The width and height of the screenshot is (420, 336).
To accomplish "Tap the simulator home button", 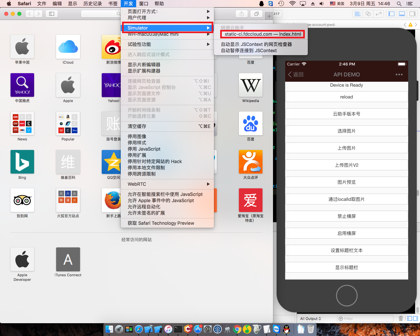I will point(346,296).
